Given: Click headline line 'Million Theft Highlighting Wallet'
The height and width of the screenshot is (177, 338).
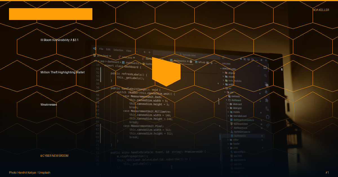Looking at the screenshot, I should 63,72.
